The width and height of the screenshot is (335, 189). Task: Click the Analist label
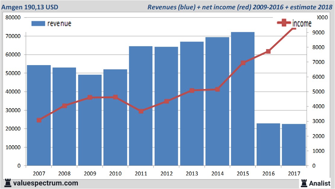(320, 183)
